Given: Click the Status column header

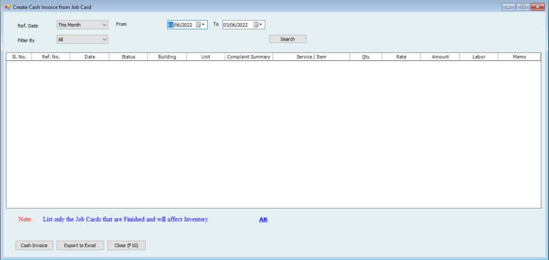Looking at the screenshot, I should 128,57.
